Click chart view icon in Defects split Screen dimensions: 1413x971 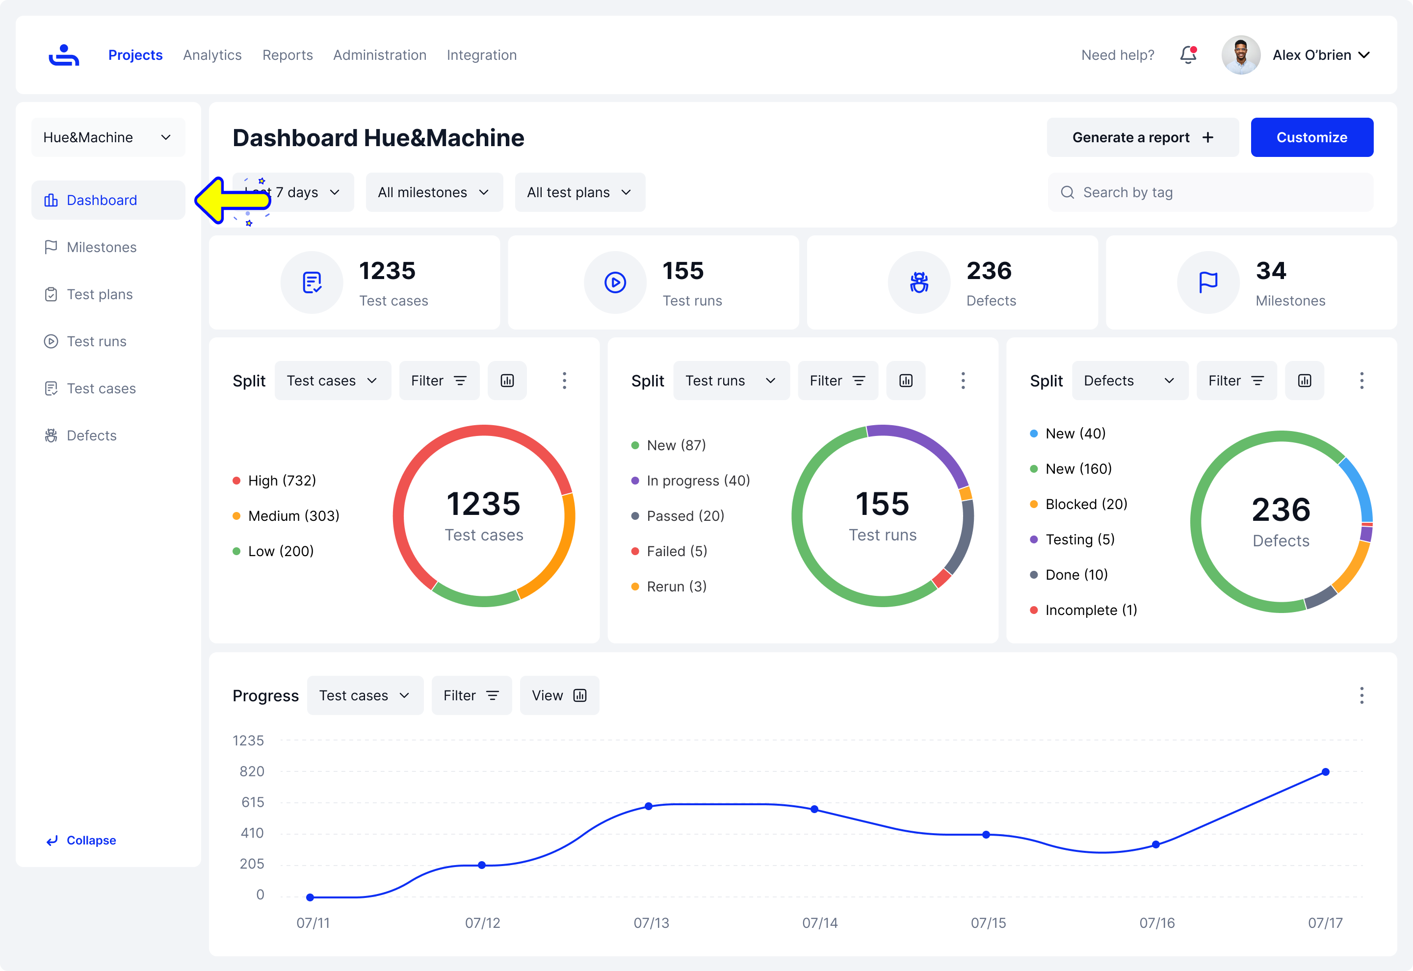(x=1304, y=381)
